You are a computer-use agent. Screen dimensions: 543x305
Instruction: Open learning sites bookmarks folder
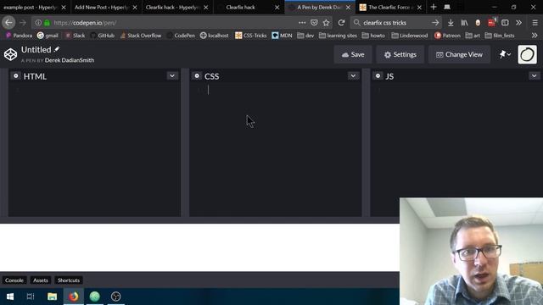click(338, 36)
